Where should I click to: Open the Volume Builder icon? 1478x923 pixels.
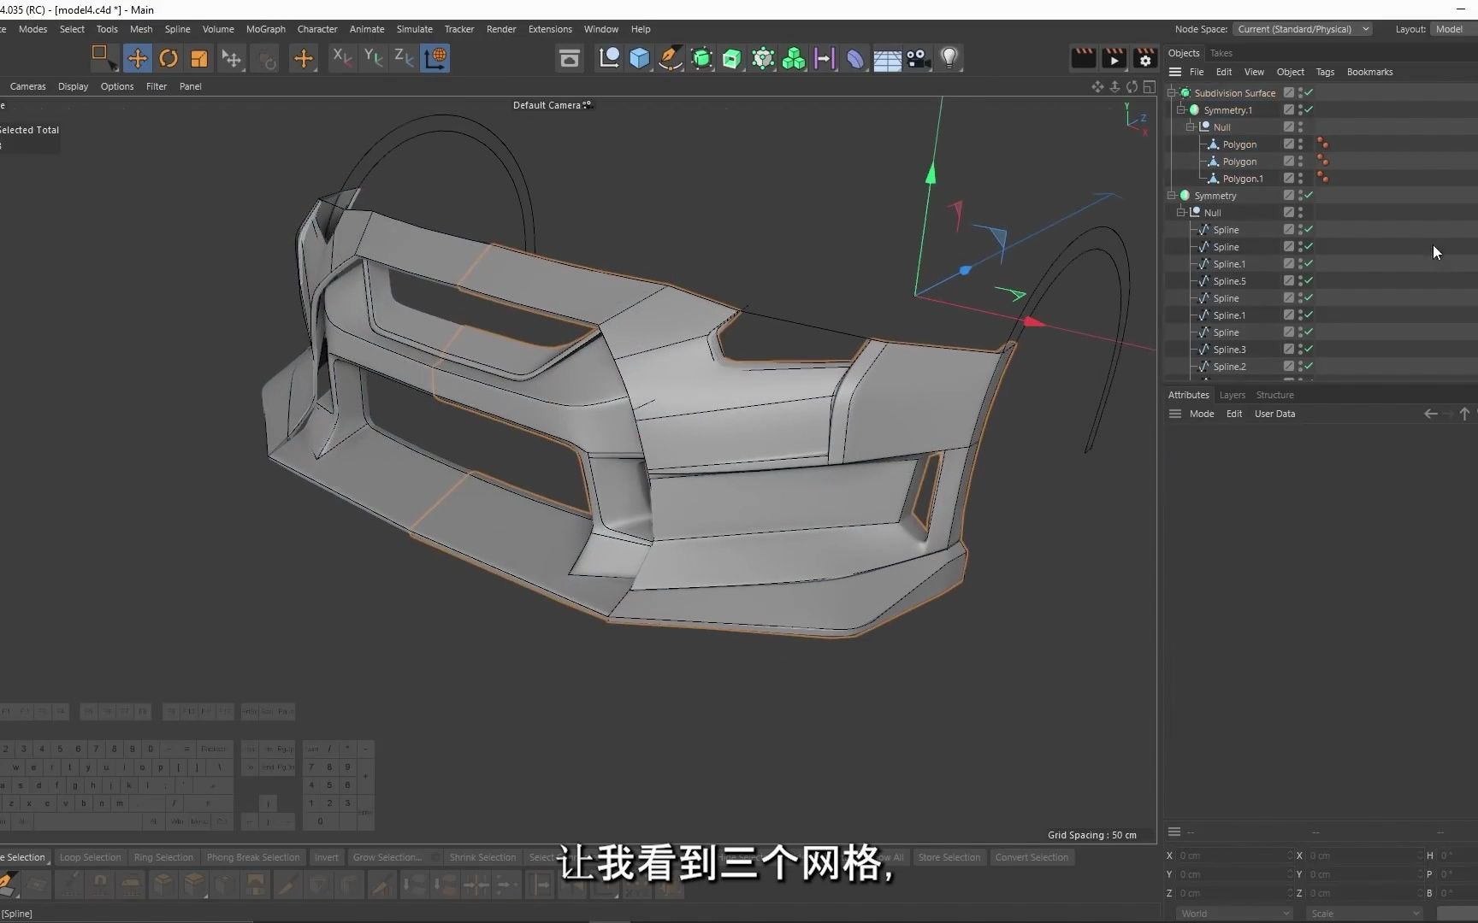[794, 58]
